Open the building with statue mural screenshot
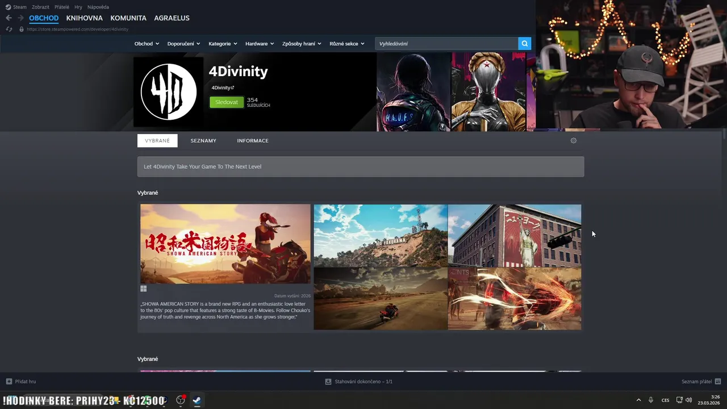Screen dimensions: 727x409 click(515, 236)
